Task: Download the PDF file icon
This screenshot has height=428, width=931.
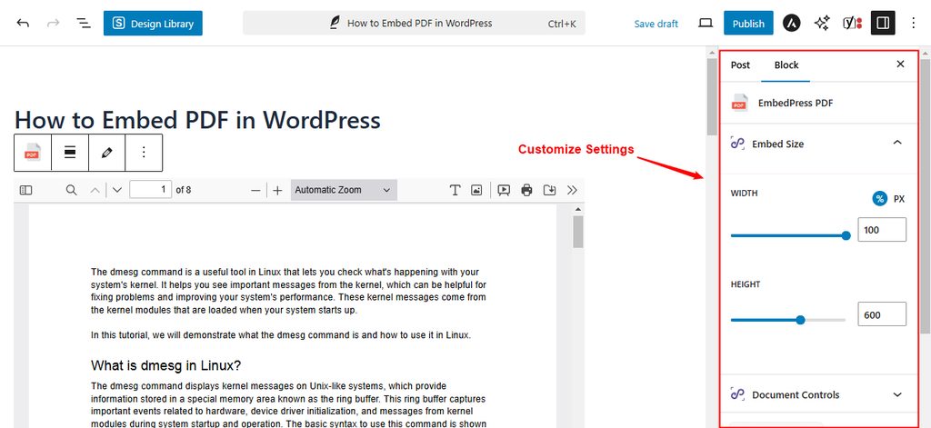Action: (x=550, y=190)
